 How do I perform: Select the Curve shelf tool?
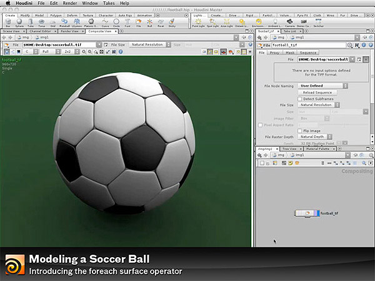pos(105,23)
